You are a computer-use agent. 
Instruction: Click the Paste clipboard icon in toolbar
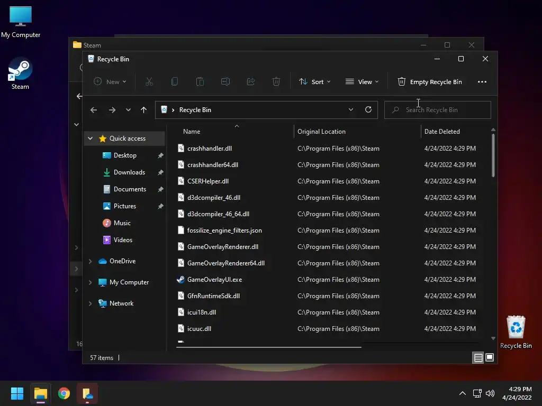(x=200, y=82)
